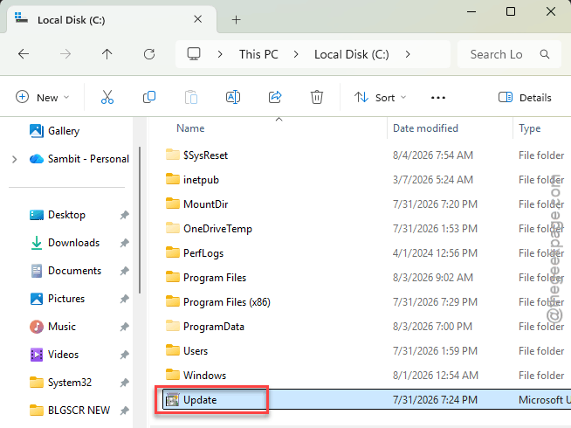Click the search magnifier icon
The height and width of the screenshot is (428, 571).
[x=545, y=54]
